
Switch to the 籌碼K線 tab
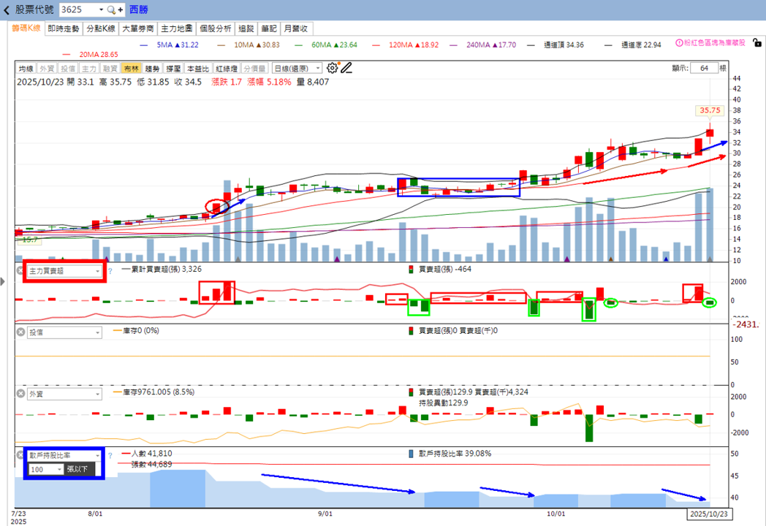(x=26, y=28)
